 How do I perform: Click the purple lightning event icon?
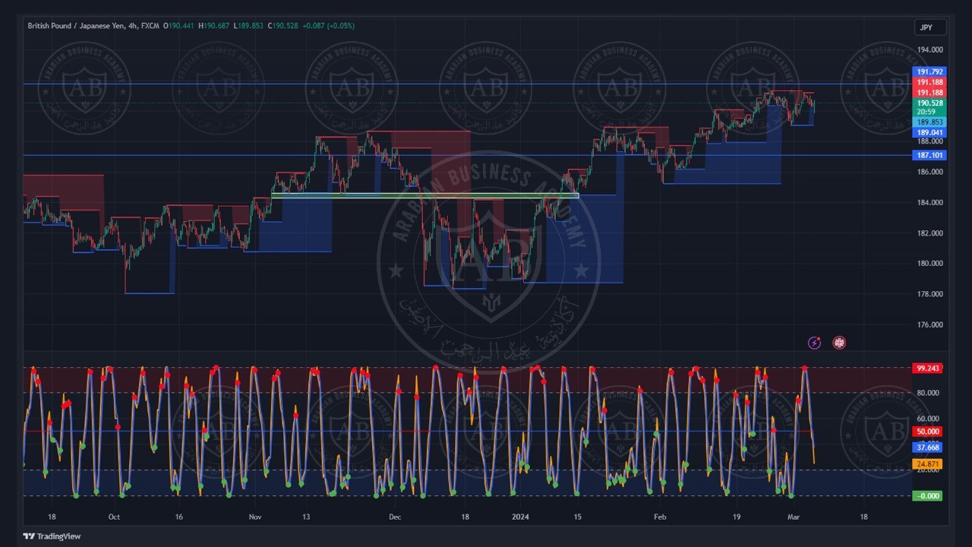click(x=814, y=343)
